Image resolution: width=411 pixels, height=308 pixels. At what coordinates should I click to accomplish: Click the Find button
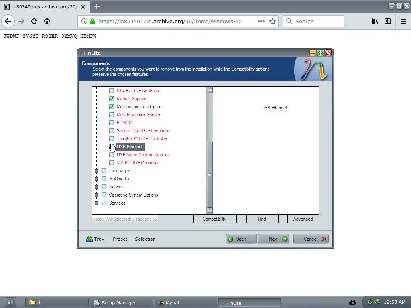[262, 219]
